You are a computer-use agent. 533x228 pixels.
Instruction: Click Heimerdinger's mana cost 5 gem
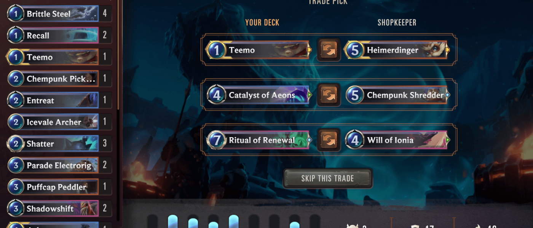click(x=354, y=50)
